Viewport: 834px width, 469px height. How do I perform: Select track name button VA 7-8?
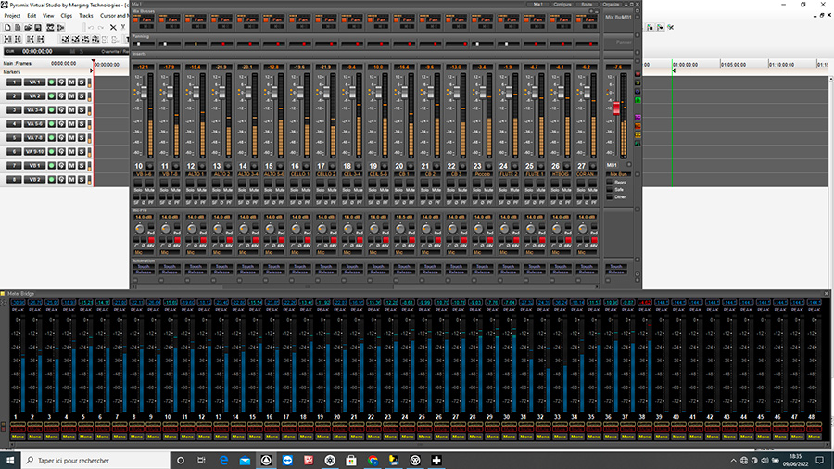pyautogui.click(x=34, y=138)
